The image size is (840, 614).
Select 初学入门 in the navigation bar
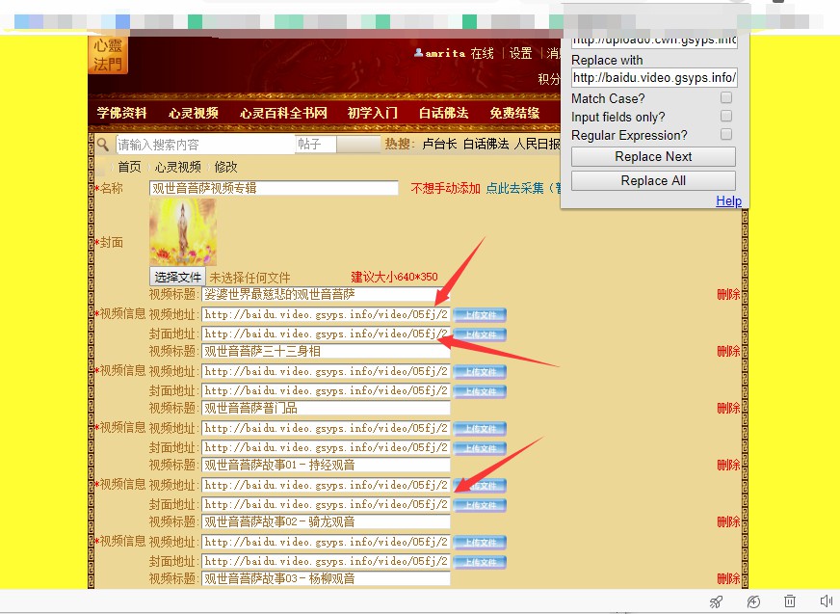coord(373,113)
